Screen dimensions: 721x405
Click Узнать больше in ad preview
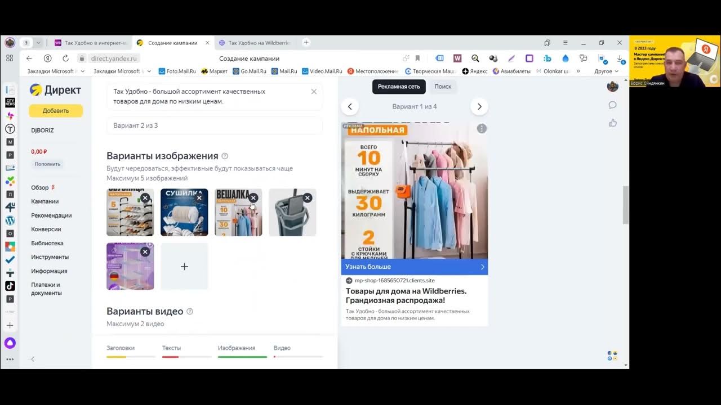coord(415,267)
